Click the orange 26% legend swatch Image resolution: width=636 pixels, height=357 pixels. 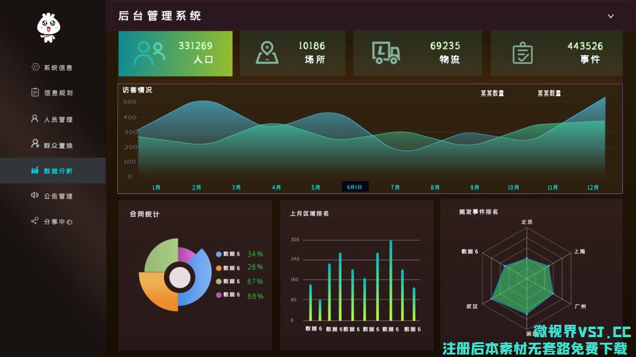click(x=219, y=268)
